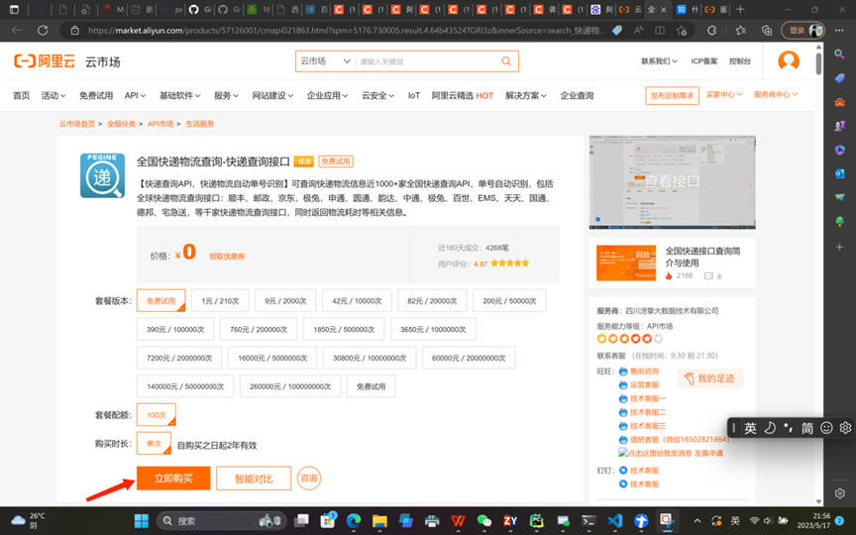Expand the 云安全 navigation dropdown
Image resolution: width=856 pixels, height=535 pixels.
377,95
